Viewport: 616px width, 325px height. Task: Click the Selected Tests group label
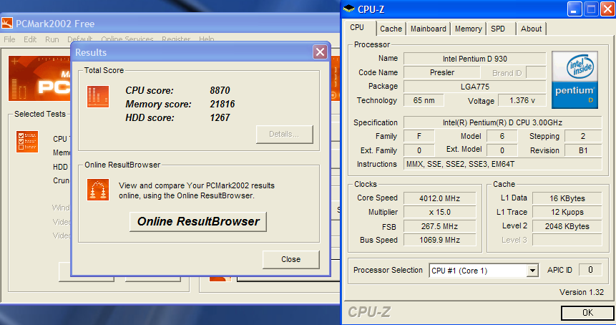[x=39, y=114]
